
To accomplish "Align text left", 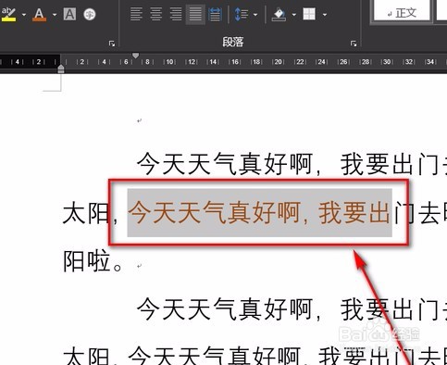I will pyautogui.click(x=136, y=14).
